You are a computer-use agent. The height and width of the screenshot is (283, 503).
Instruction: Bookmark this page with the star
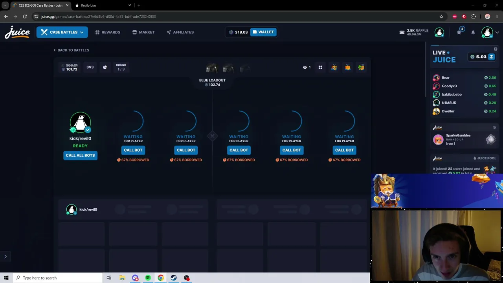click(x=441, y=17)
